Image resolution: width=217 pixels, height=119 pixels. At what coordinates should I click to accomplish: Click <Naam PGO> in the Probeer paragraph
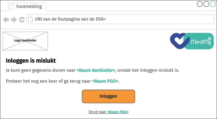pyautogui.click(x=105, y=81)
